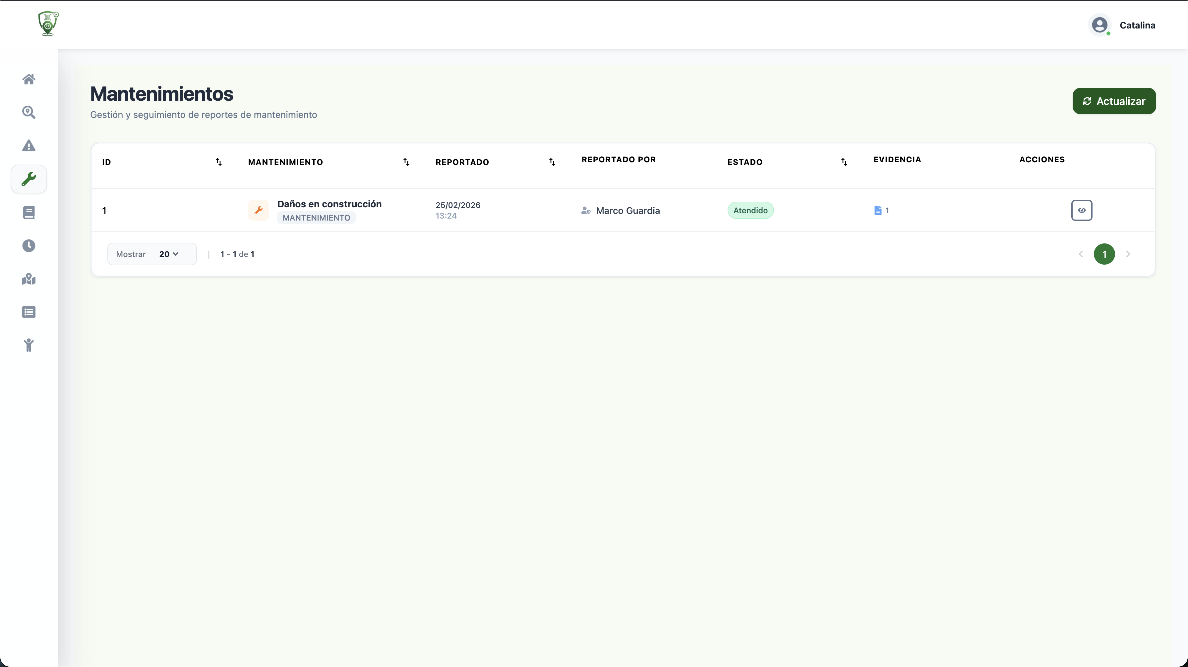Open the map marker sidebar icon
Image resolution: width=1188 pixels, height=667 pixels.
[29, 279]
